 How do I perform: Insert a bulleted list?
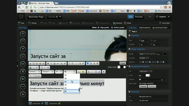point(73,64)
